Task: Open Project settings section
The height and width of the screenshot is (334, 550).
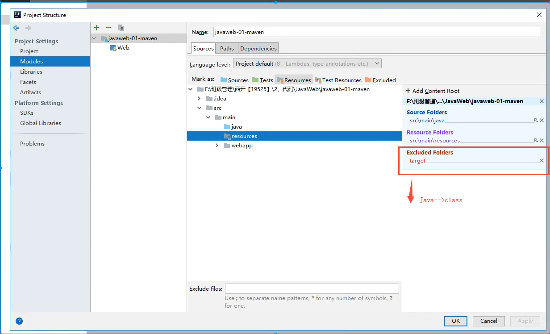Action: [x=29, y=51]
